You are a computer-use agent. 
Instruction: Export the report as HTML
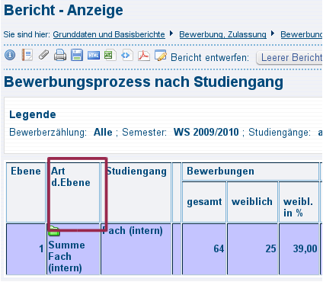(94, 55)
